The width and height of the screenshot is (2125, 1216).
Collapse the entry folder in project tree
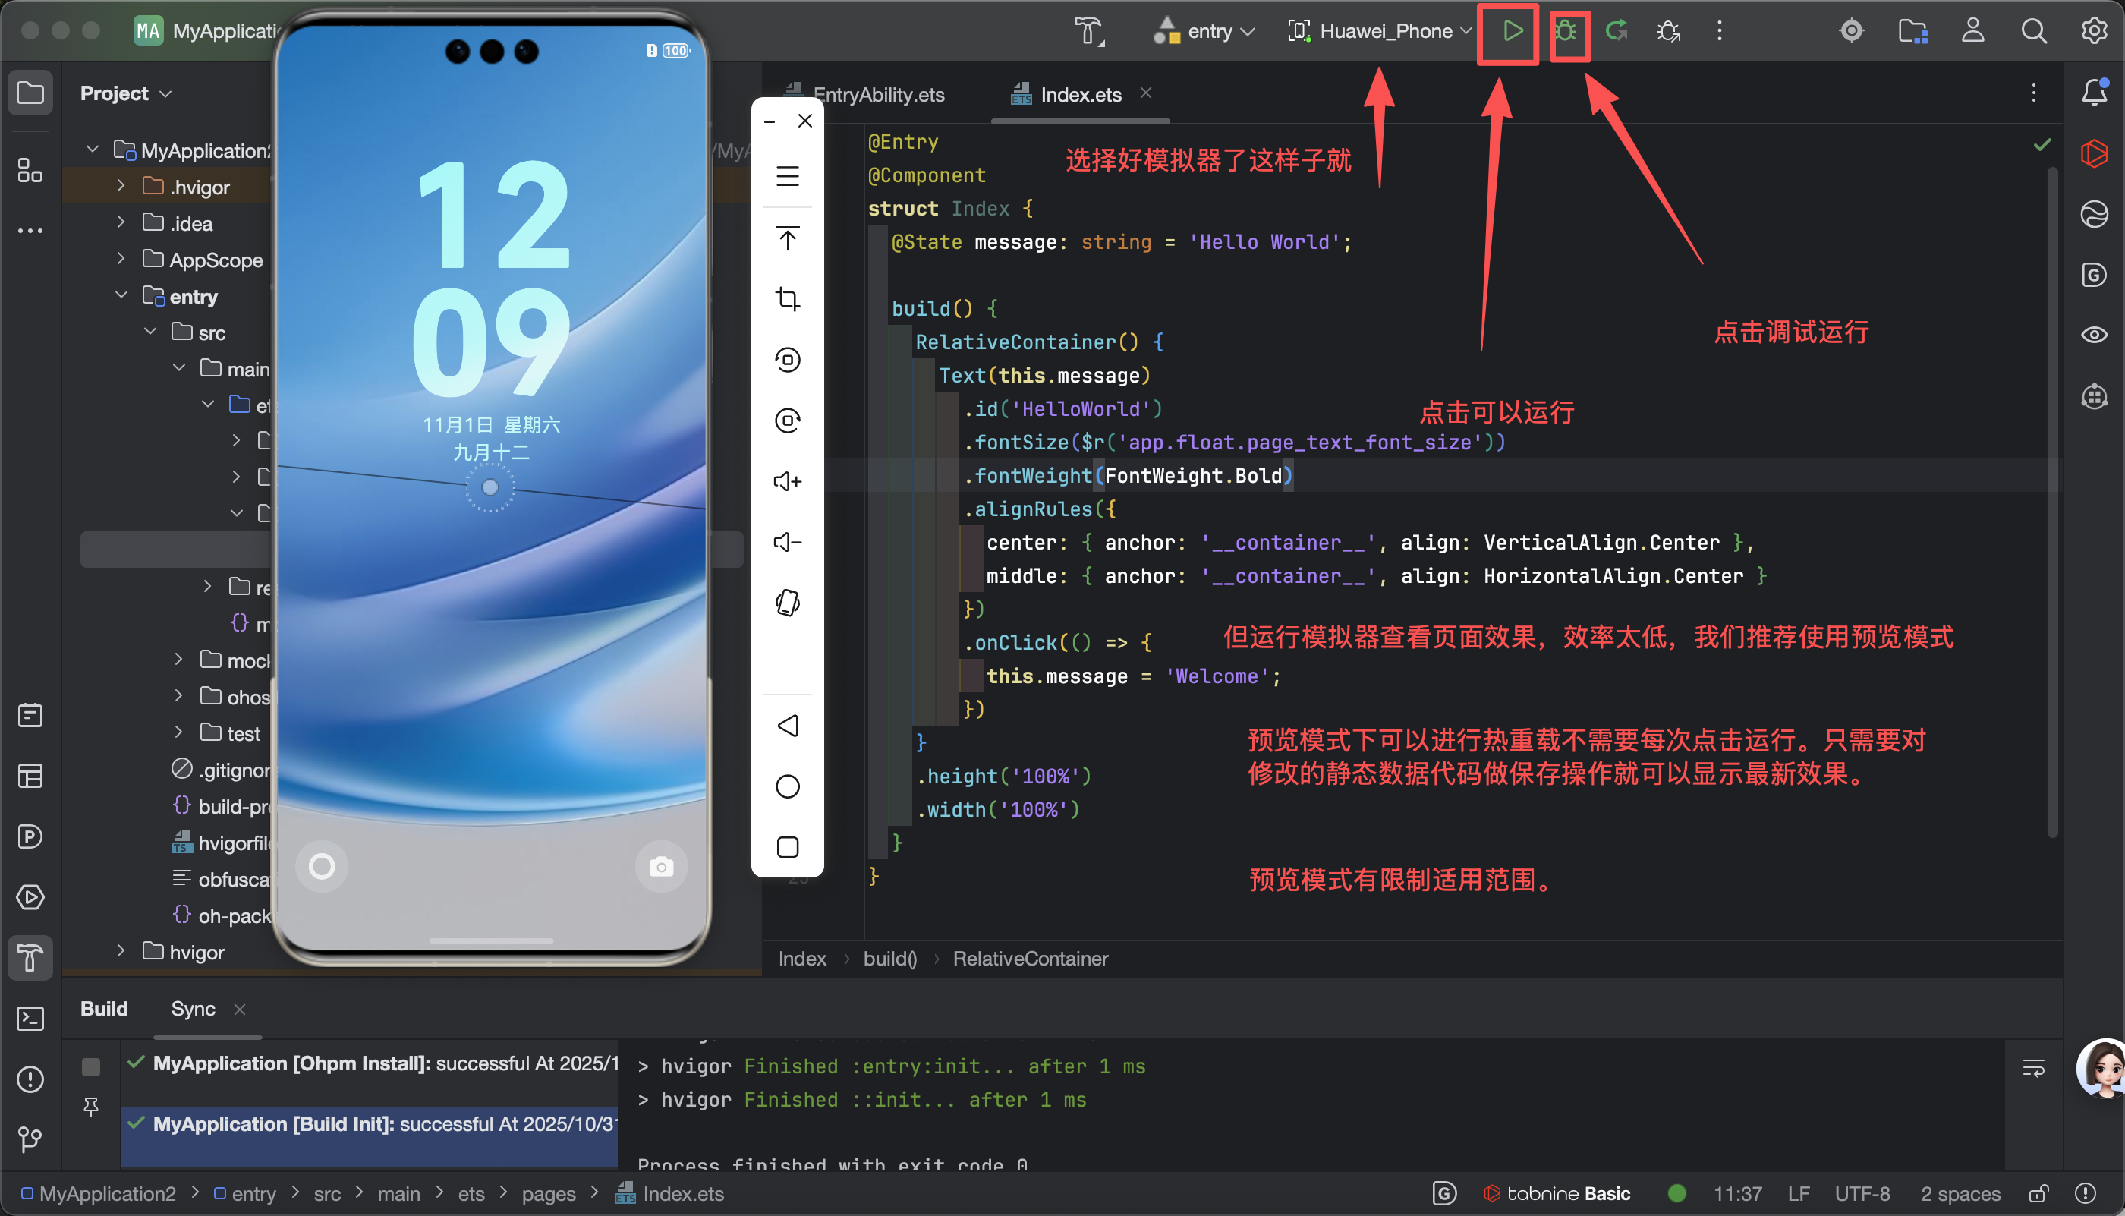121,295
